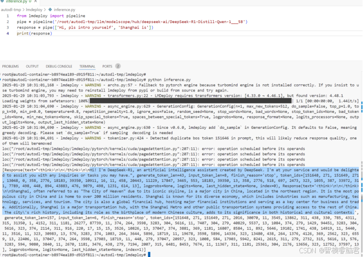Switch to the DEBUG CONSOLE tab

tap(59, 66)
